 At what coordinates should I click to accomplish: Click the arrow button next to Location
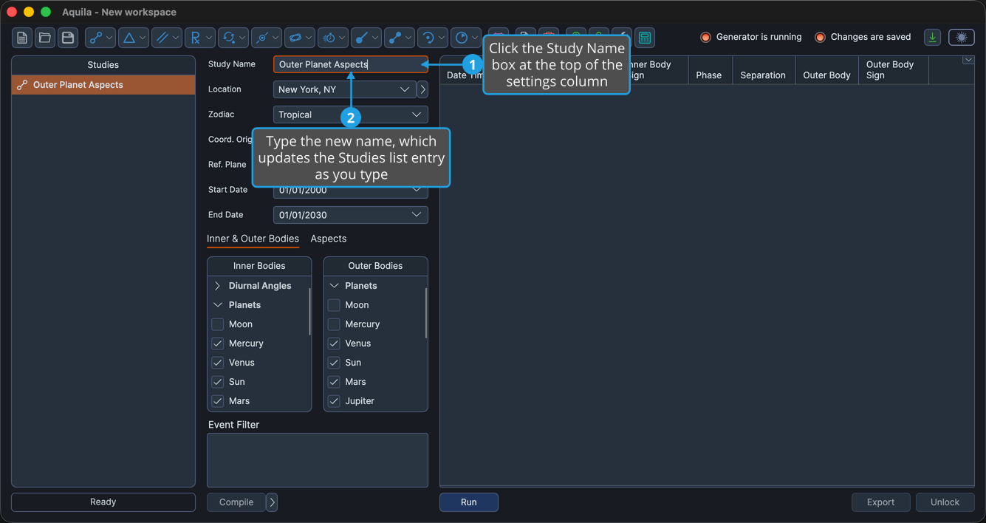(x=422, y=89)
